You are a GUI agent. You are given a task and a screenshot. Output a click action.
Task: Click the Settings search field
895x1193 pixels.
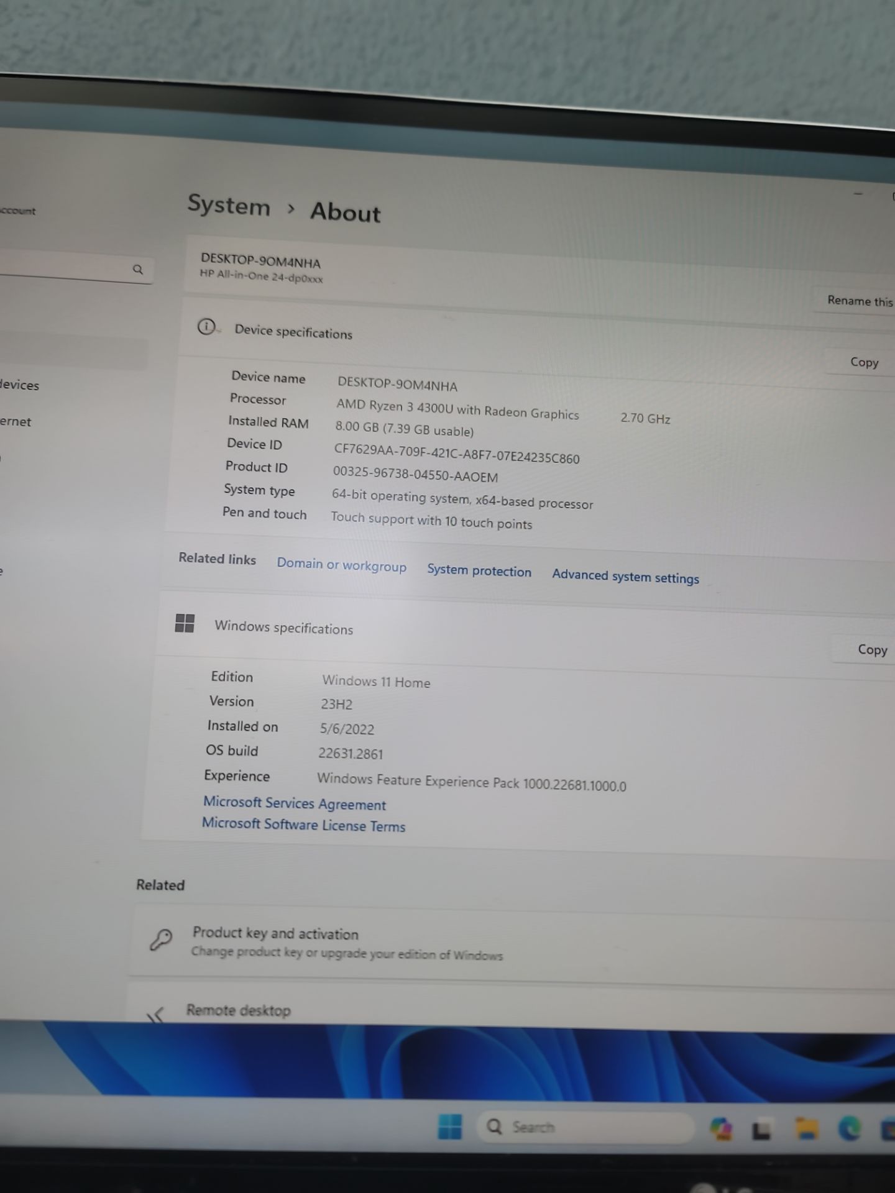[76, 268]
